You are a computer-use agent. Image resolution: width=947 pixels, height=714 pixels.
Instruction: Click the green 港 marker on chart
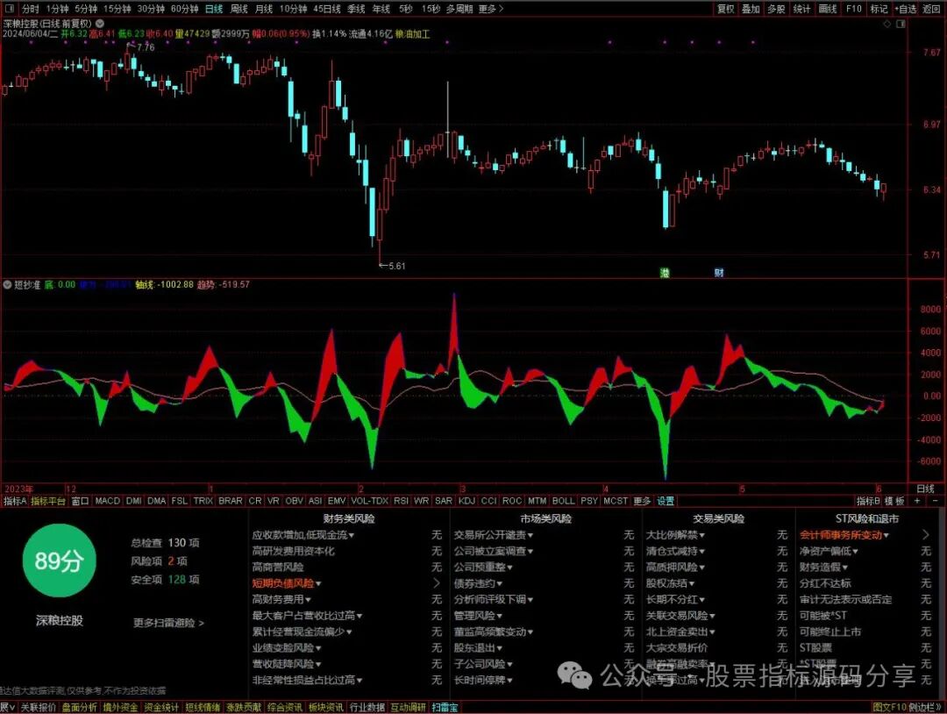pyautogui.click(x=665, y=273)
